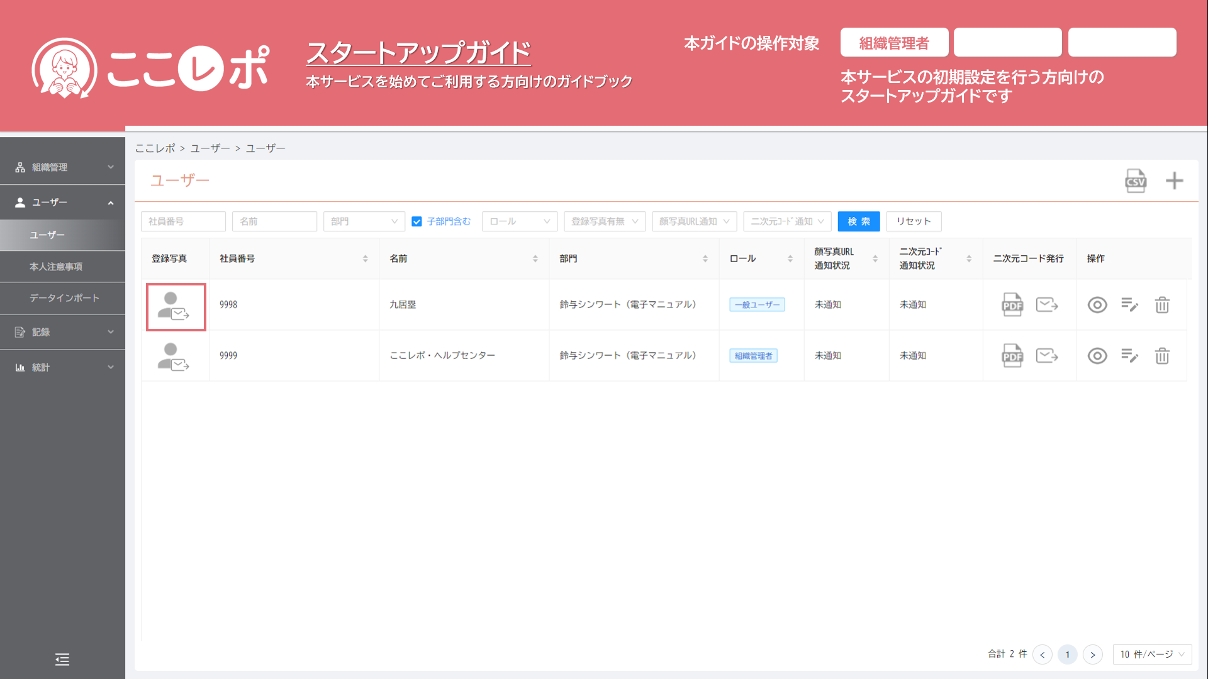
Task: Click the CSV export icon
Action: tap(1135, 181)
